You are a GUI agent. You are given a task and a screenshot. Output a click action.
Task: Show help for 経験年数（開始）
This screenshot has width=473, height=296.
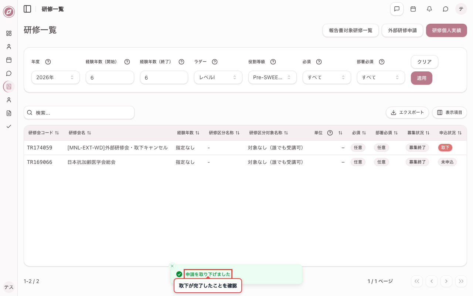[127, 62]
